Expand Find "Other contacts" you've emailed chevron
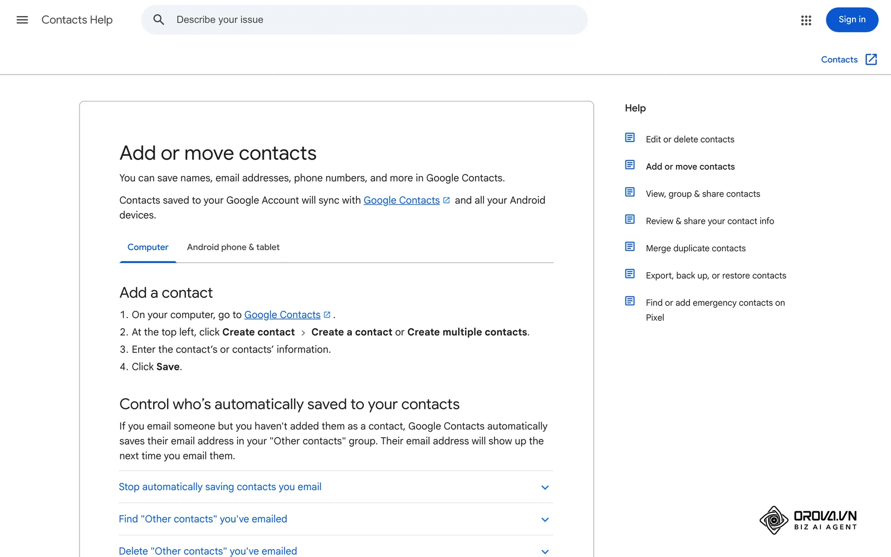The height and width of the screenshot is (557, 891). (x=545, y=520)
